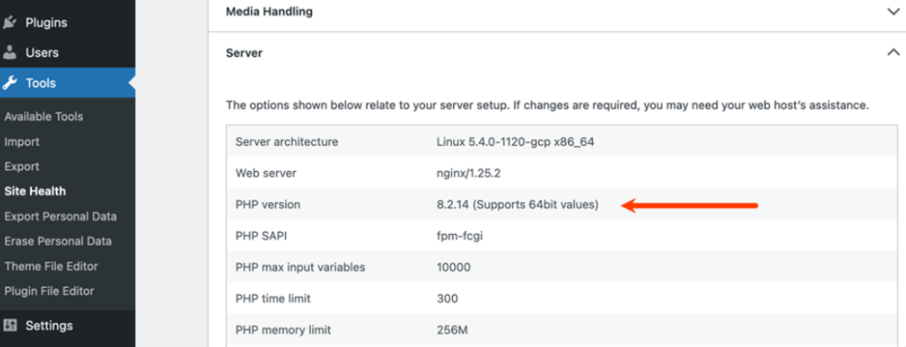Select 'Linux 5.4.0-1120-gcp x86_64' value
The width and height of the screenshot is (906, 347).
click(516, 142)
